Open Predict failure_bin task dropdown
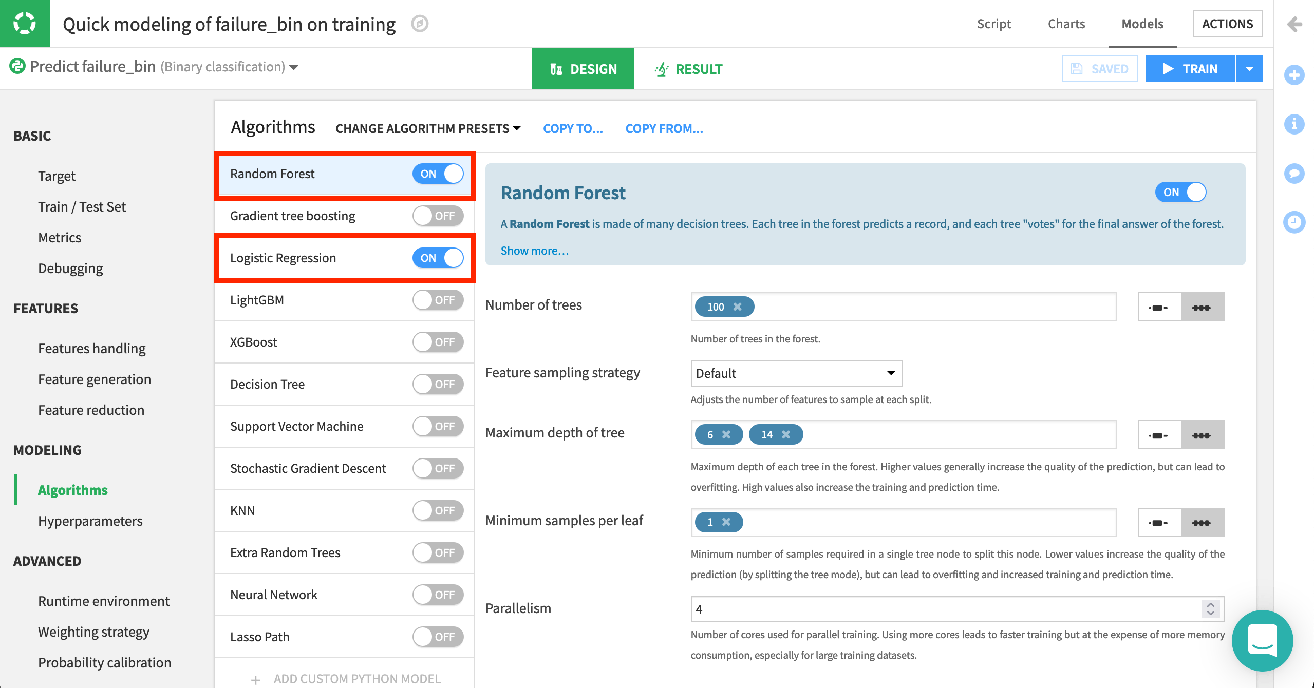The width and height of the screenshot is (1314, 688). (x=294, y=67)
